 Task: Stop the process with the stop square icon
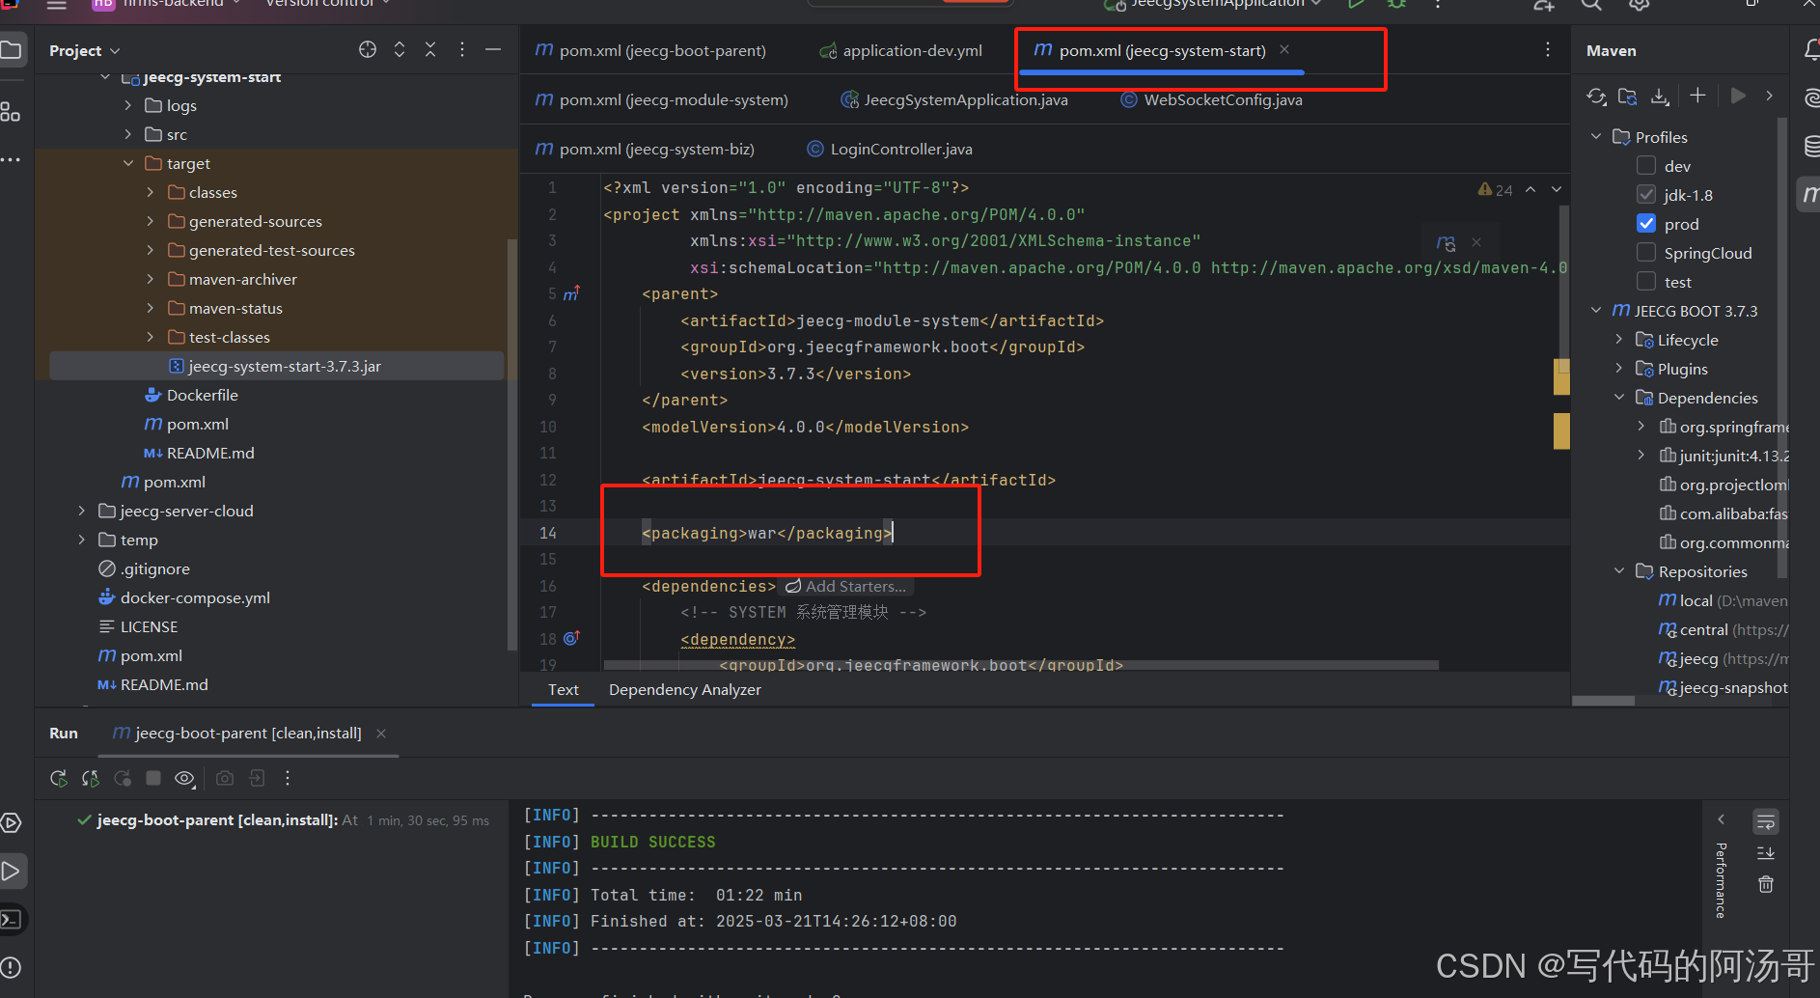click(152, 778)
